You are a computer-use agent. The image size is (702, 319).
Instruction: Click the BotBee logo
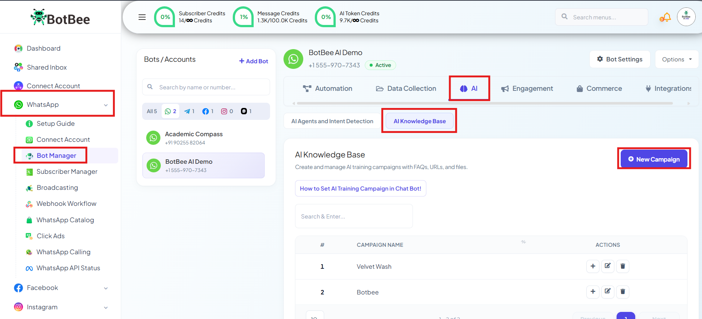click(x=60, y=17)
